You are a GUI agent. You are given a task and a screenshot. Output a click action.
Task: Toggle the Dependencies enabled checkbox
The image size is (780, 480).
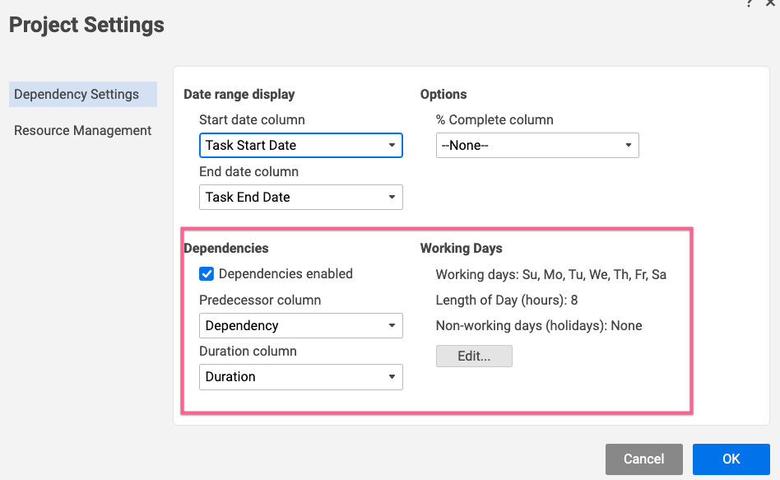(207, 274)
